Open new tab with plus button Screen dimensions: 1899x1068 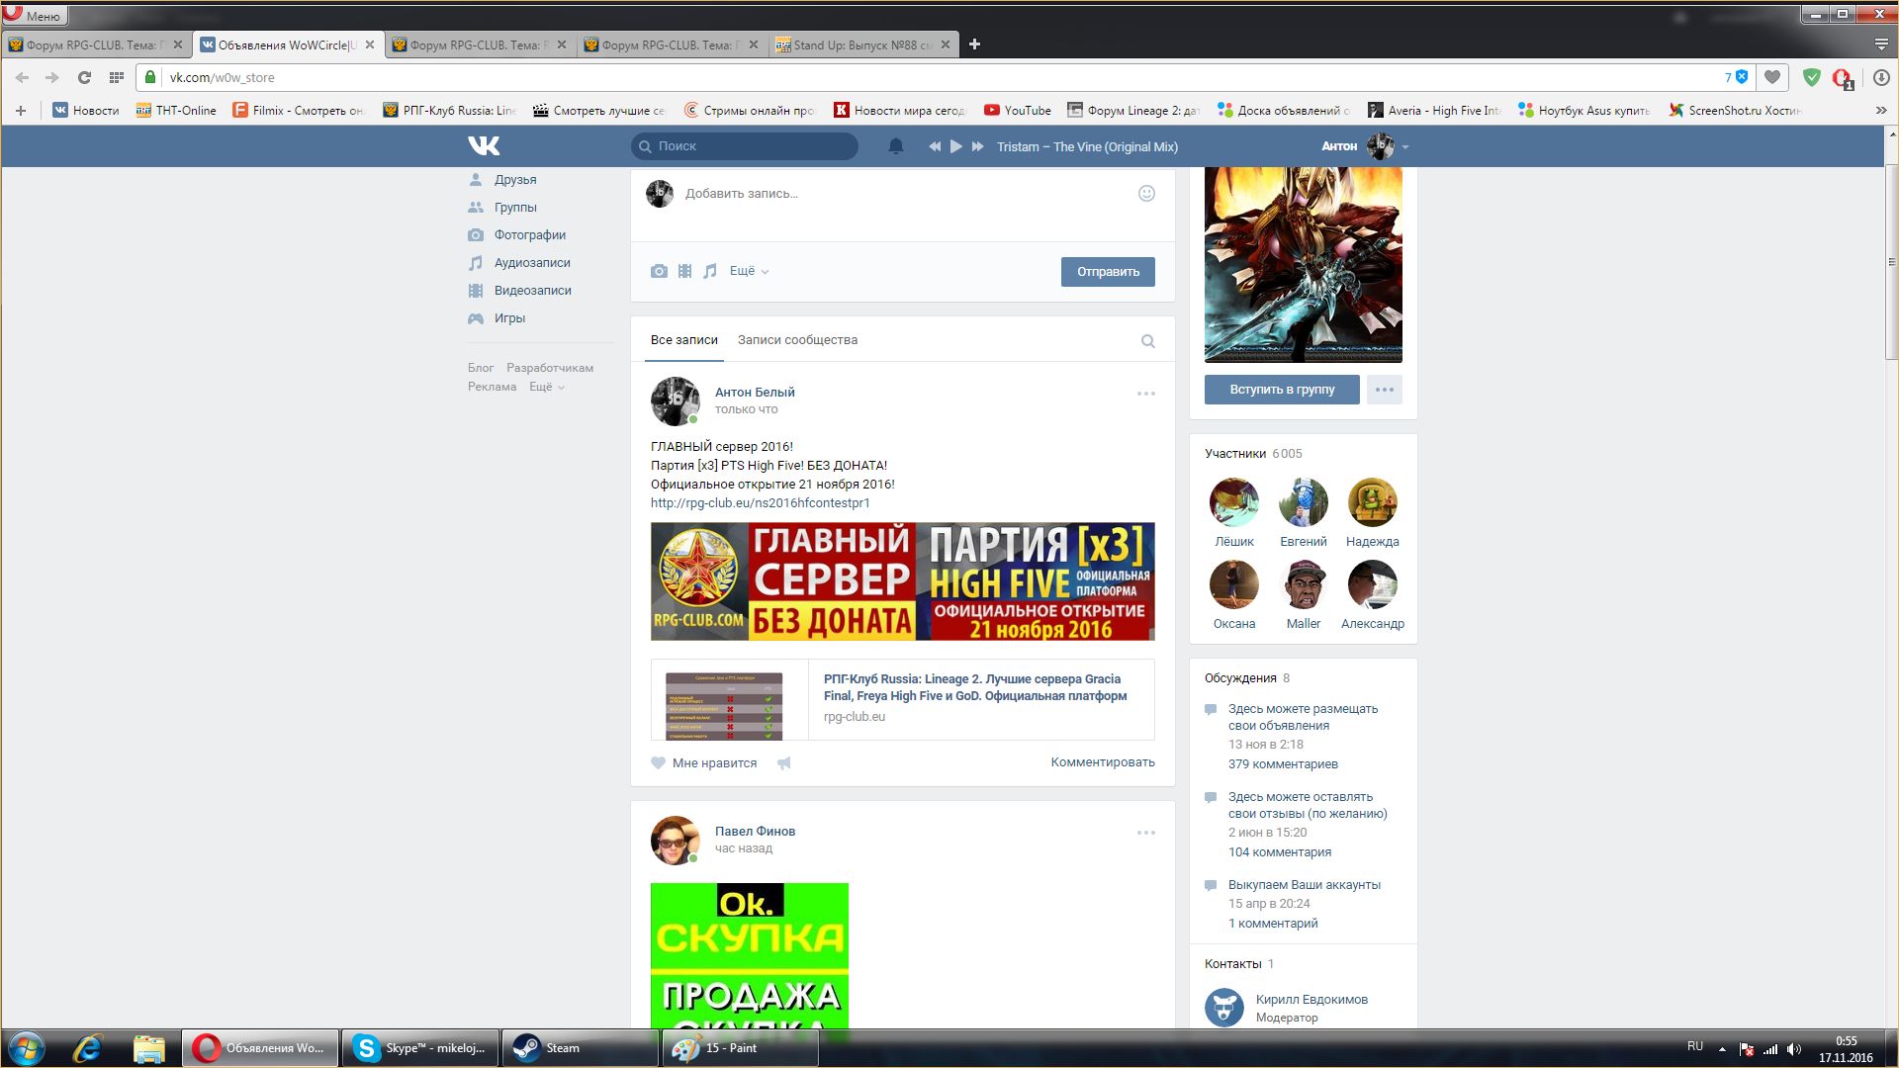point(974,44)
